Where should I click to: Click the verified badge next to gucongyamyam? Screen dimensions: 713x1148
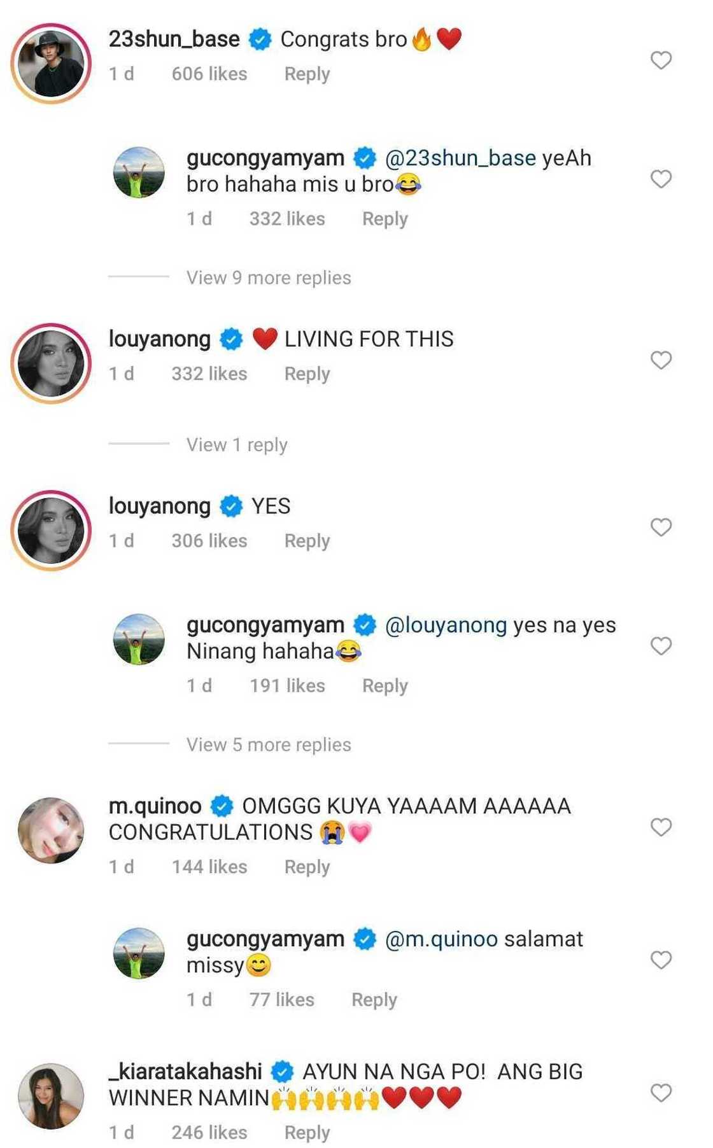(x=365, y=158)
